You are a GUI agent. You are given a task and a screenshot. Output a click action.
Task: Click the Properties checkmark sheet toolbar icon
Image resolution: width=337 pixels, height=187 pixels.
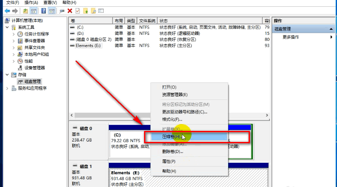pos(77,11)
